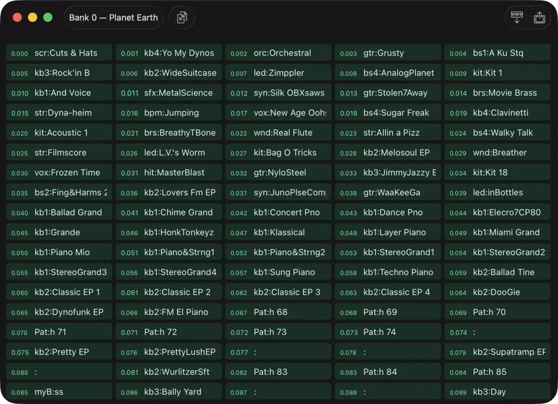Select patch 0.001 kb4:Yo My Dynos

(169, 53)
